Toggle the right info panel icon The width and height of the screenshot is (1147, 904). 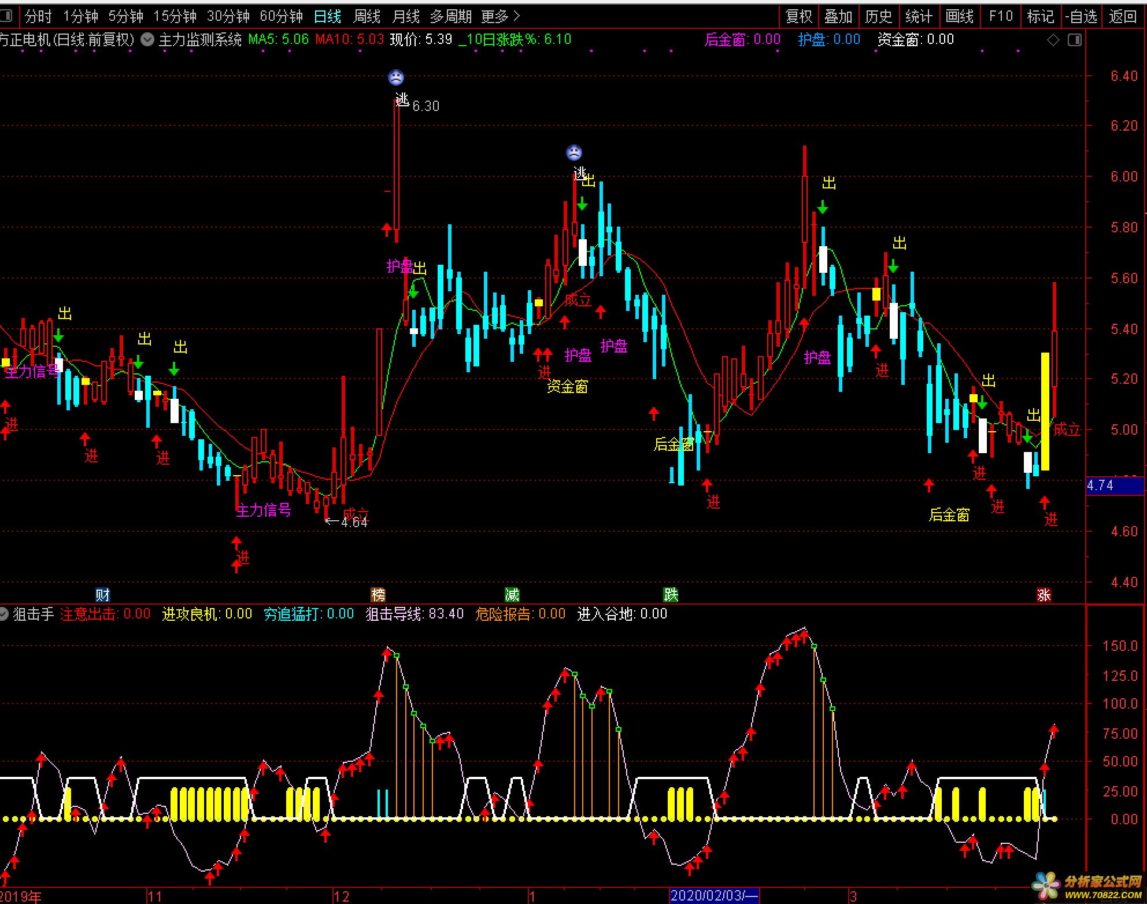click(1075, 40)
